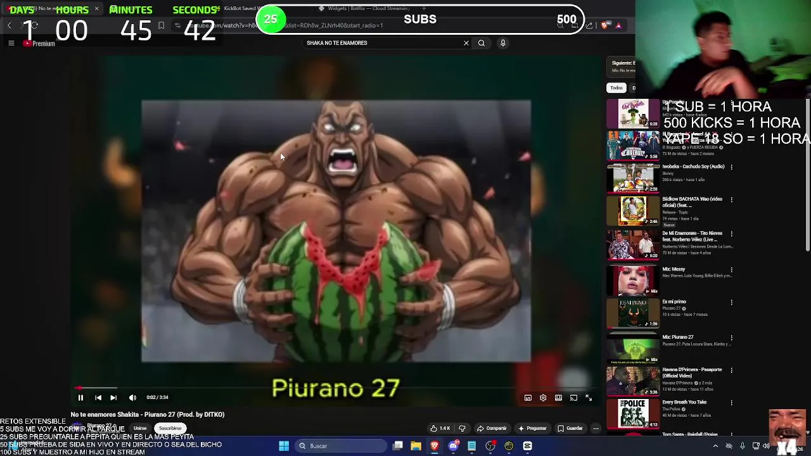The image size is (811, 456).
Task: Open options for Mix: Messy
Action: 732,270
